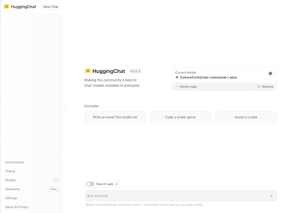Select 'Write an email from bullet list' example

click(115, 117)
